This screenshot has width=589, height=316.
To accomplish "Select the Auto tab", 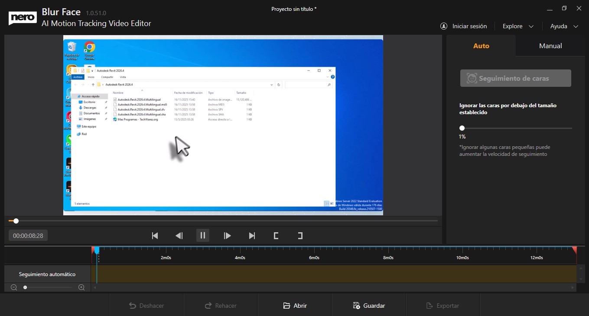I will click(x=481, y=45).
